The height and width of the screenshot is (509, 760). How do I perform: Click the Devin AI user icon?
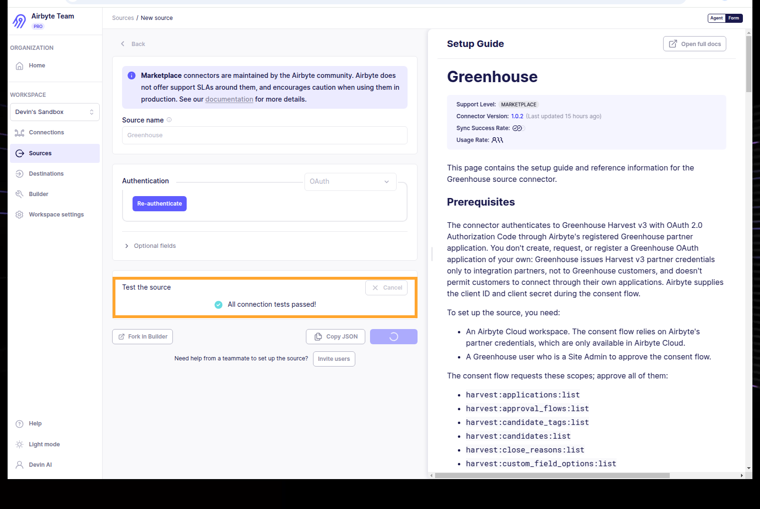click(x=19, y=465)
